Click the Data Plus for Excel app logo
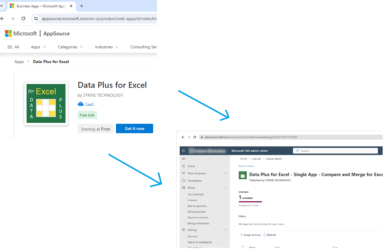Screen dimensions: 385x249 pyautogui.click(x=46, y=103)
